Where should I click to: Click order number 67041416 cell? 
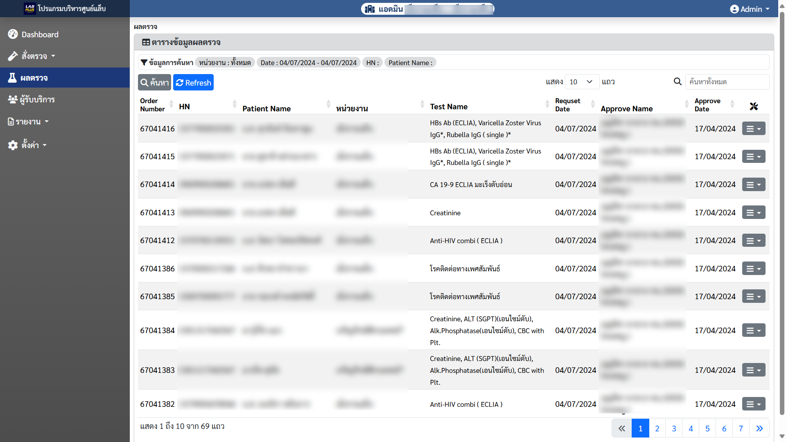157,129
